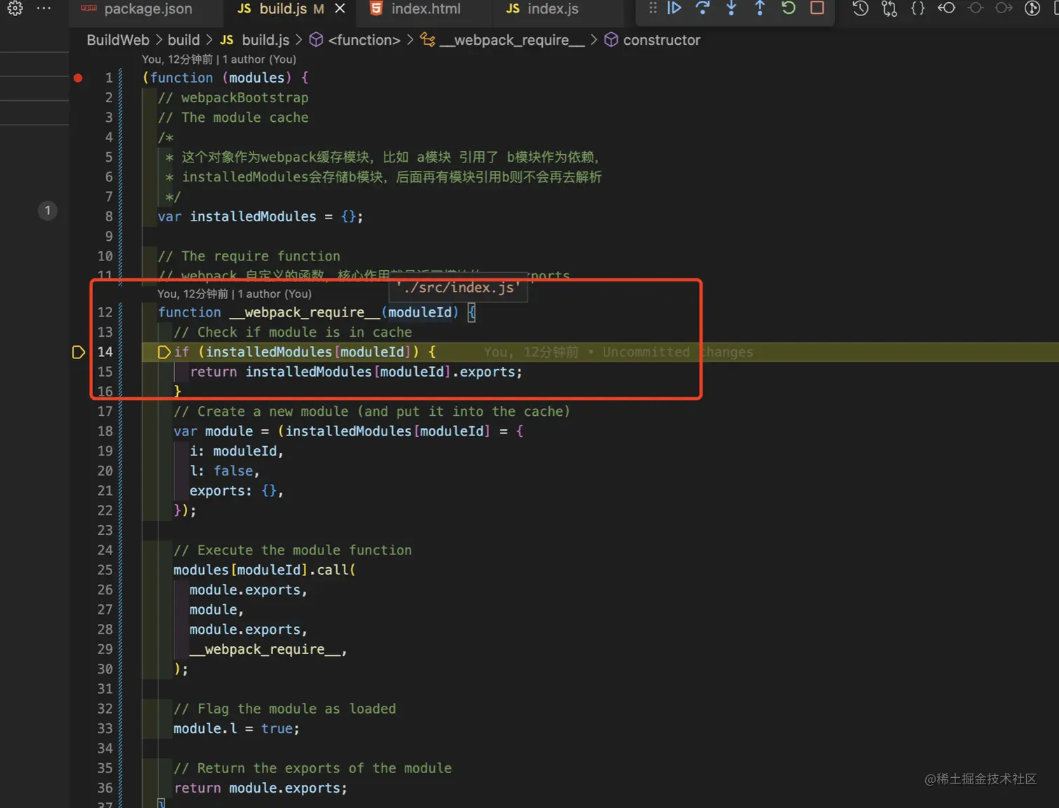Click '// Check if module is in cache'
Screen dimensions: 1059x808
293,333
